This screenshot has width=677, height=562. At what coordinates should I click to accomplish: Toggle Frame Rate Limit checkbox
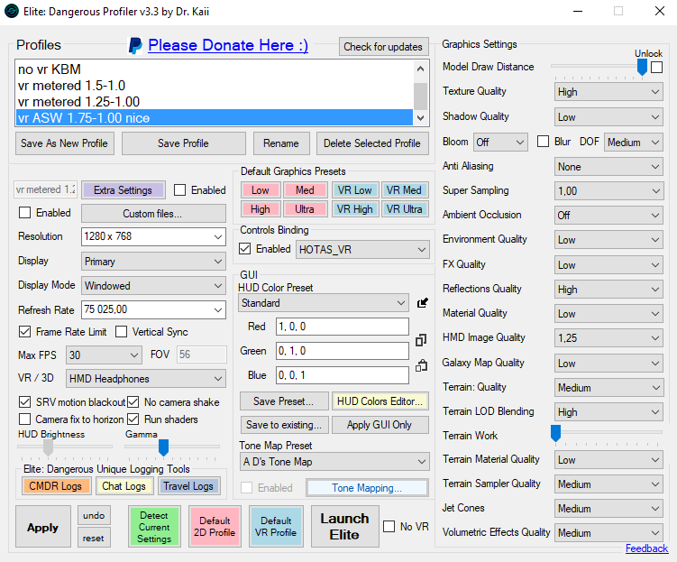(x=25, y=332)
